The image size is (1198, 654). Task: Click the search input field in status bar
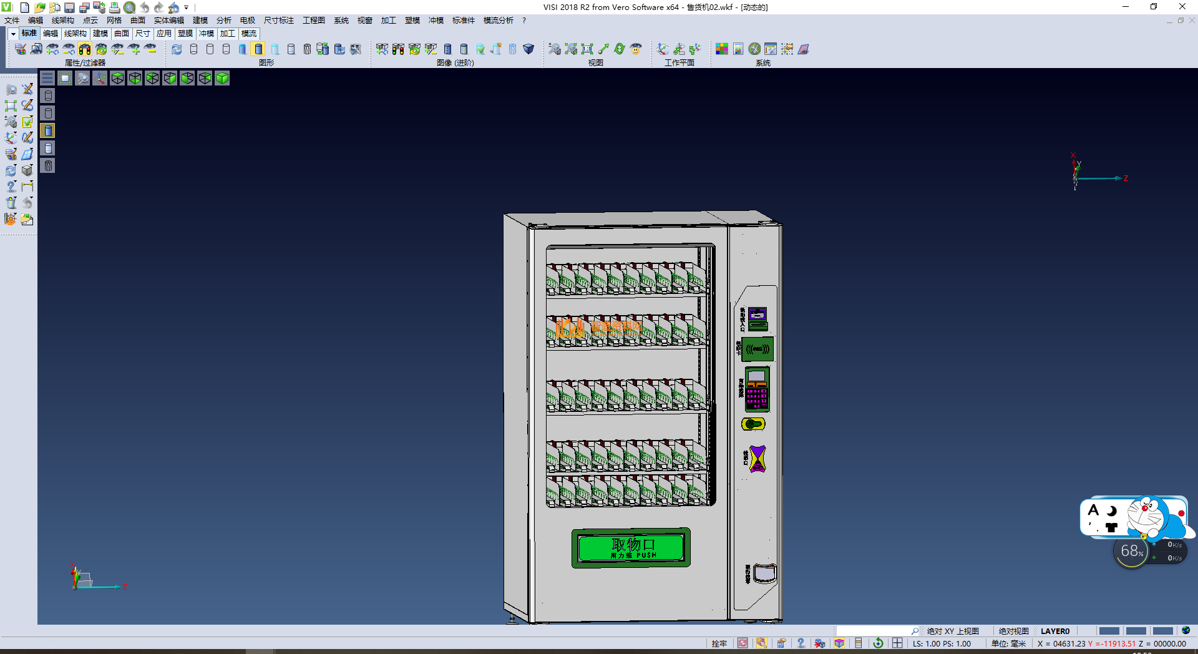tap(874, 631)
